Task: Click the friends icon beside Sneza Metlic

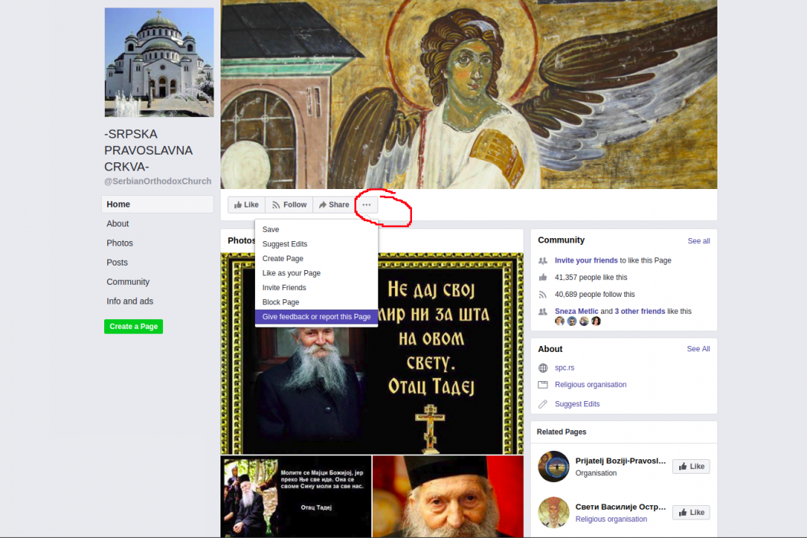Action: click(542, 311)
